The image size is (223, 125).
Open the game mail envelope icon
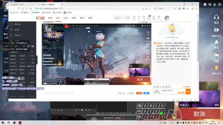click(210, 4)
